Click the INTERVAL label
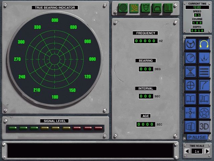Viewport: 214px width, 161px height. (x=146, y=89)
